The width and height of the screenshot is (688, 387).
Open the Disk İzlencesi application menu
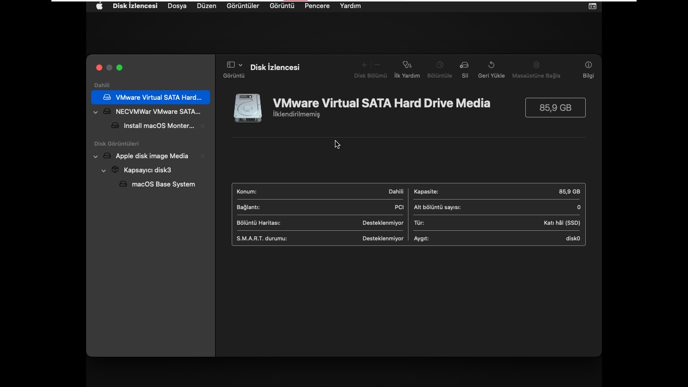point(135,6)
